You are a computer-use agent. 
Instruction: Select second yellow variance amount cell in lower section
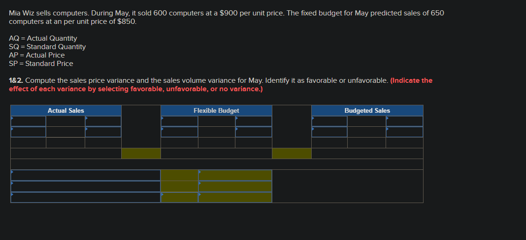click(180, 186)
